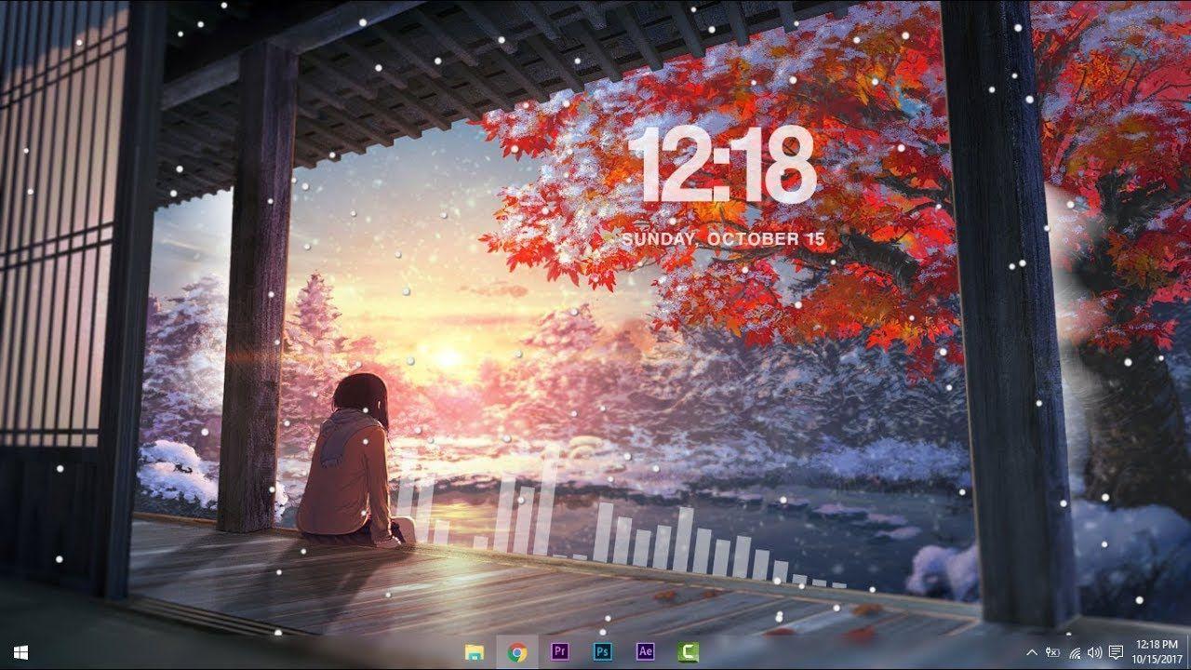Click the large 12:18 desktop clock widget

pyautogui.click(x=725, y=166)
